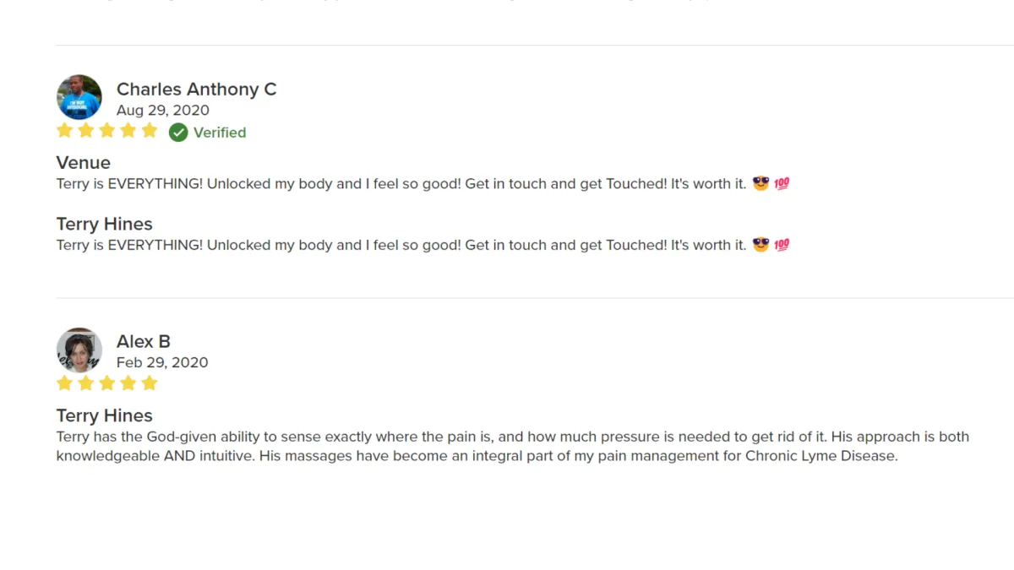
Task: Open the Alex B reviewer name
Action: click(x=144, y=341)
